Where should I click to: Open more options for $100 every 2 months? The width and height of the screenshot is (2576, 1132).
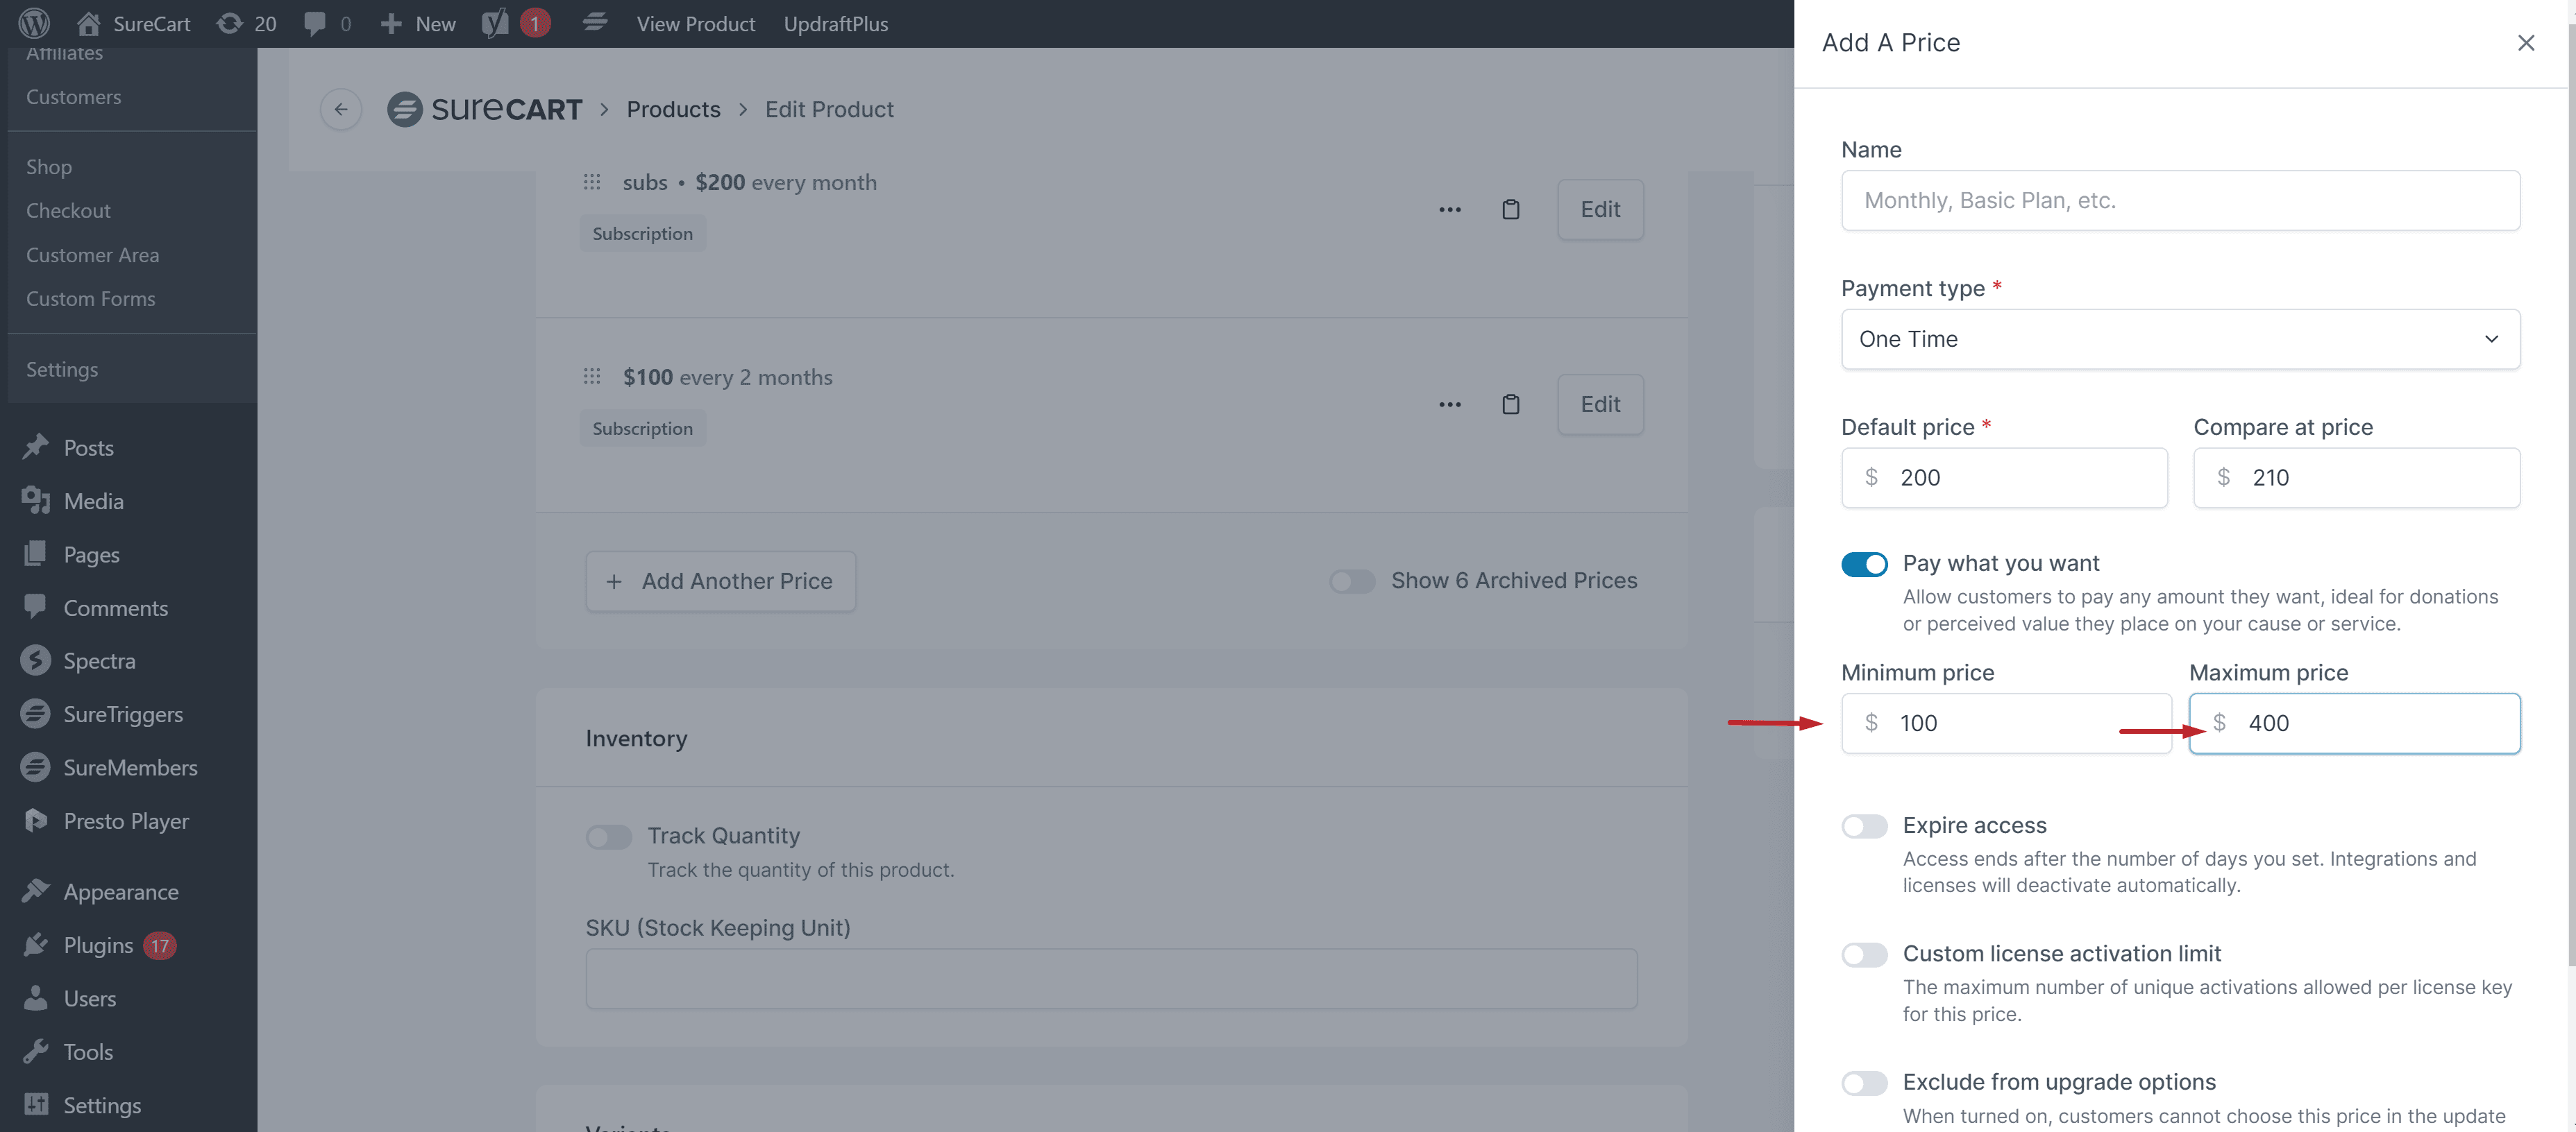tap(1450, 404)
